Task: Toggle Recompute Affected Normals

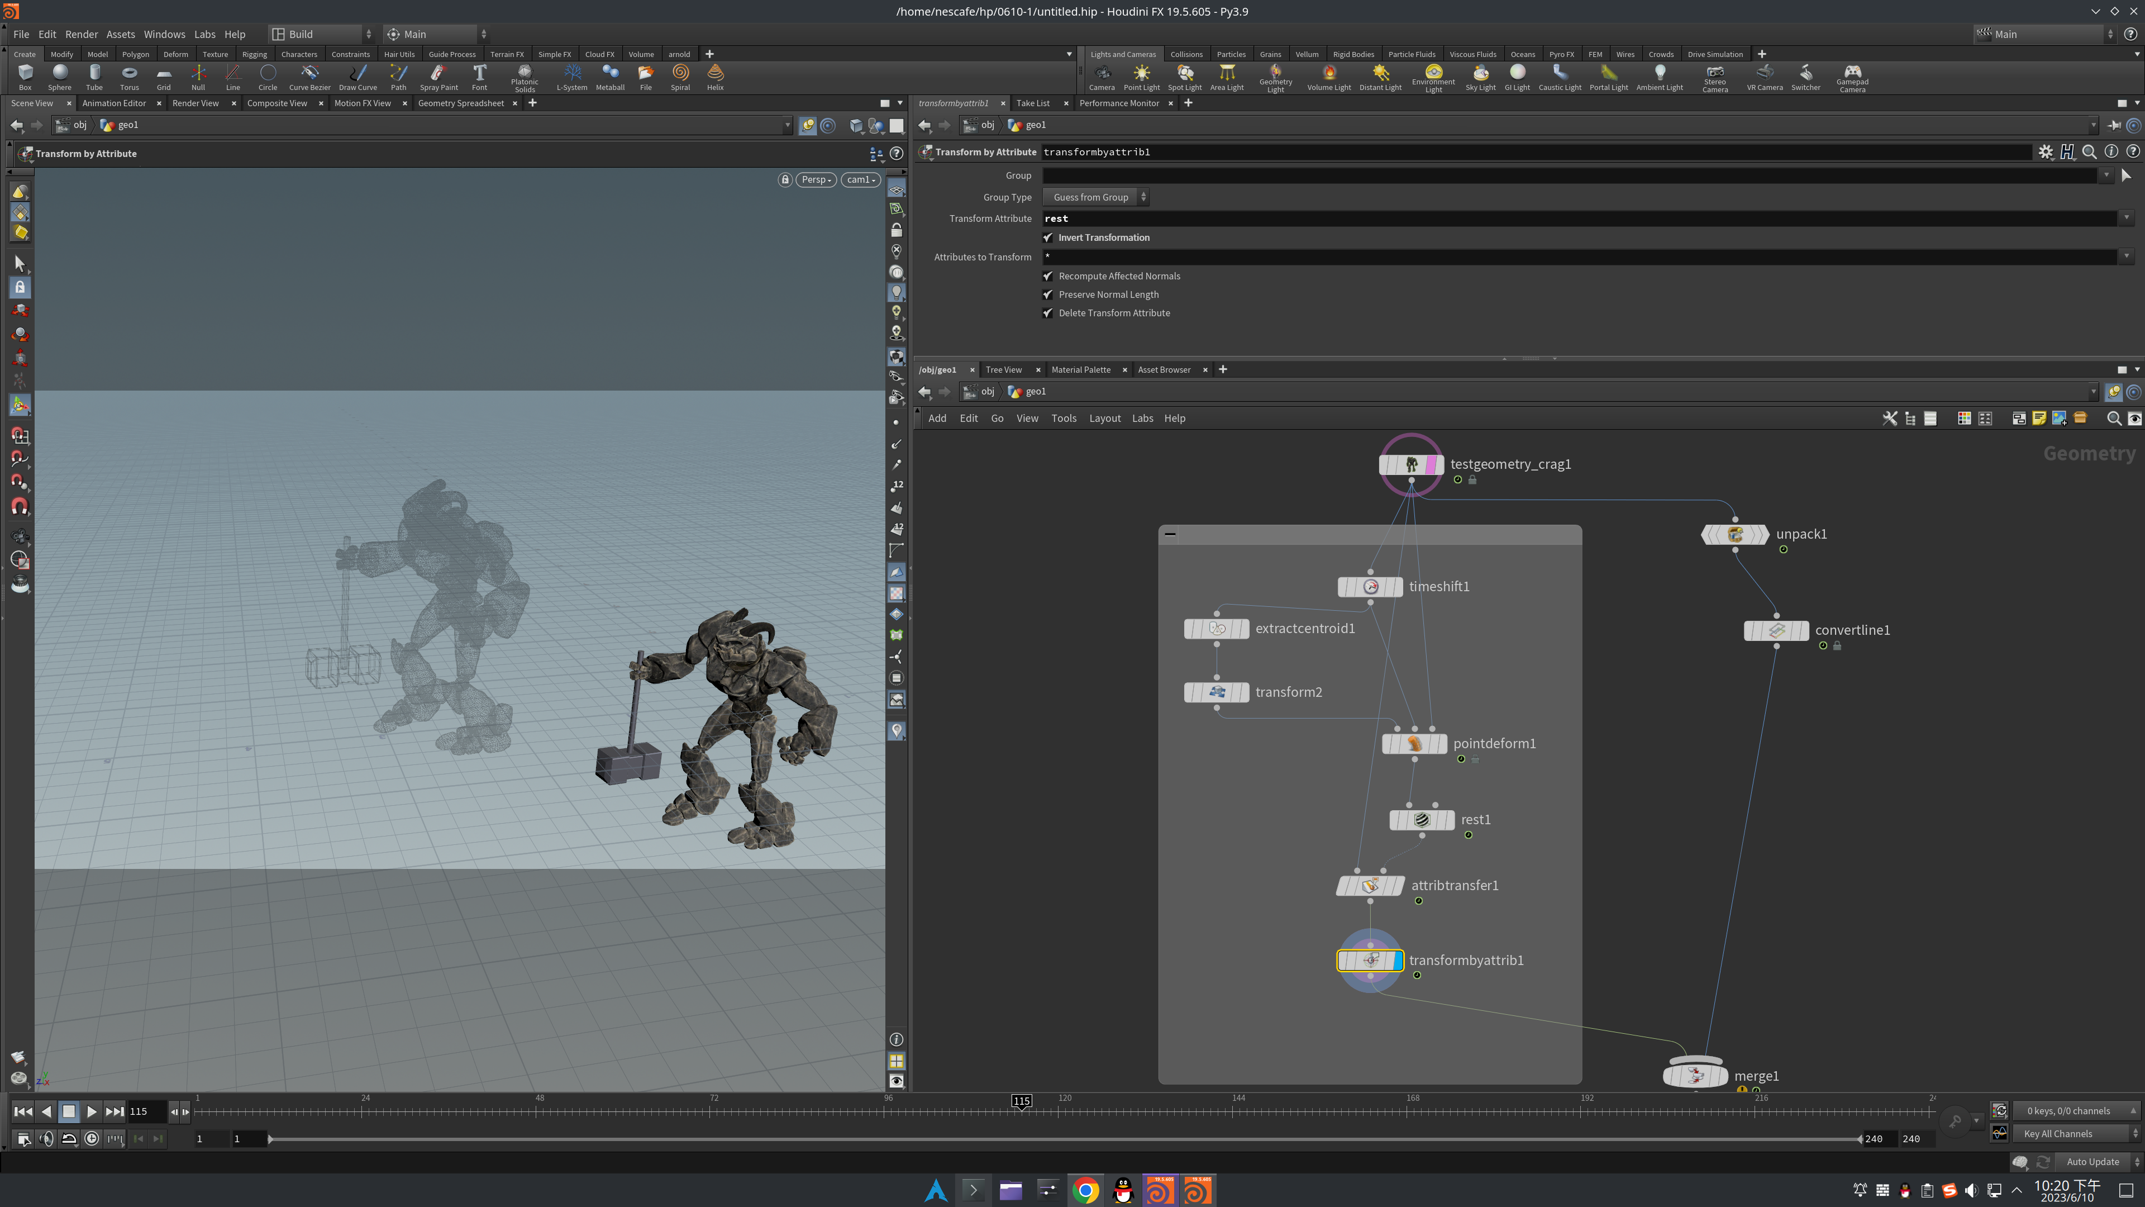Action: coord(1048,275)
